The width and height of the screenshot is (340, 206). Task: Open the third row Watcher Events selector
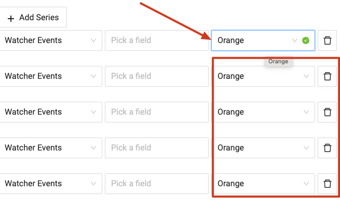50,112
